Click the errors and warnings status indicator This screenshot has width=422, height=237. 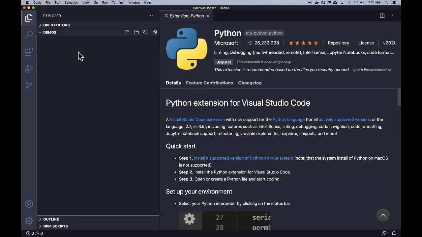point(35,233)
